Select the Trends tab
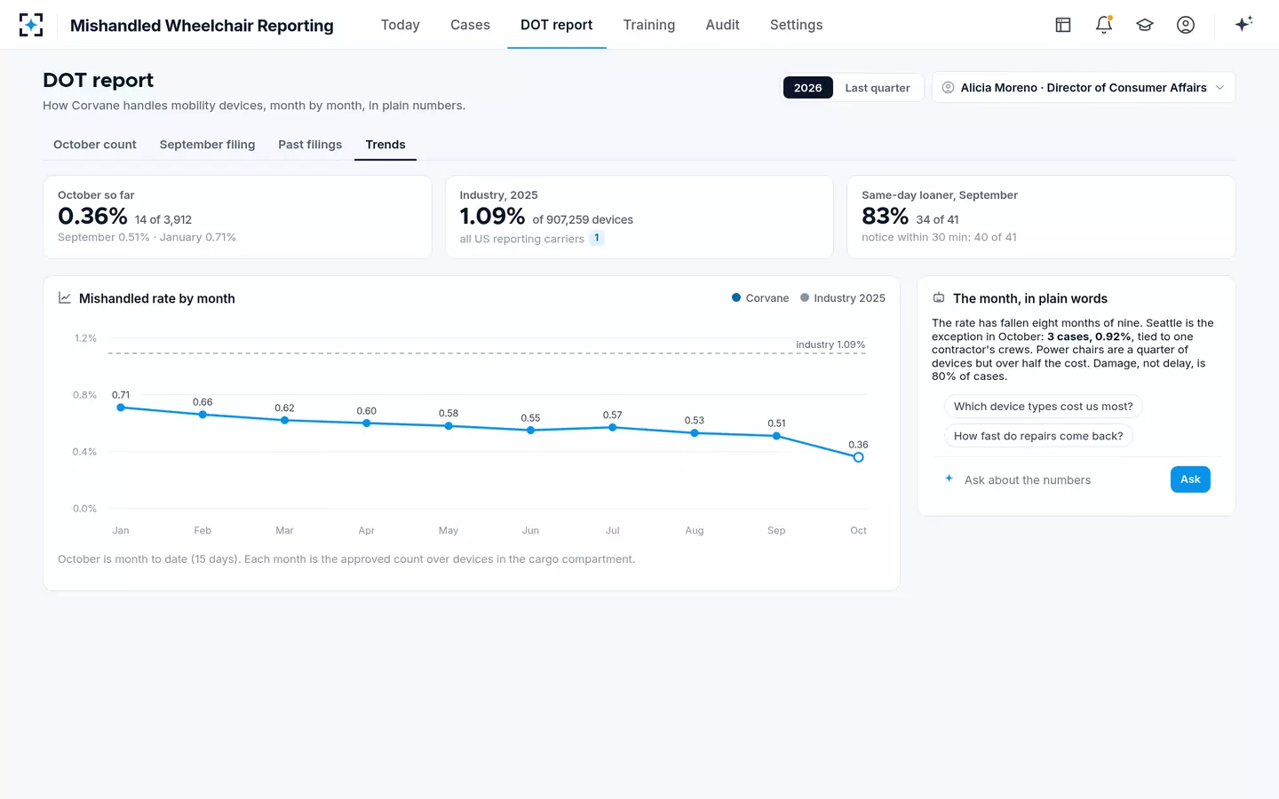The width and height of the screenshot is (1279, 799). click(385, 145)
